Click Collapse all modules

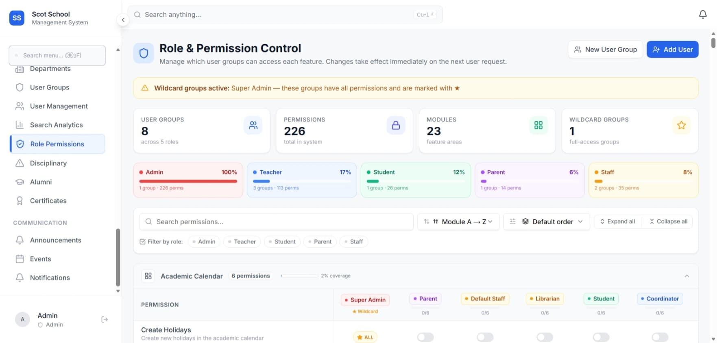[x=669, y=221]
